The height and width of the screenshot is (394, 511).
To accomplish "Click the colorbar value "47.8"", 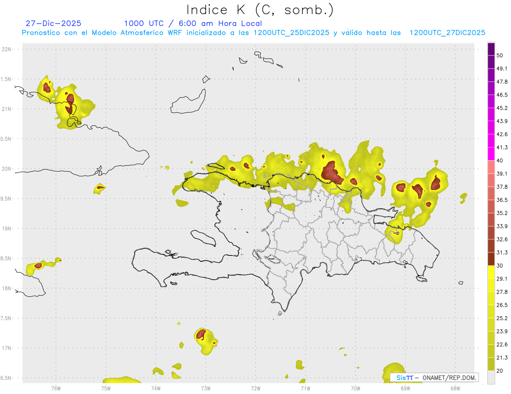I will click(502, 82).
